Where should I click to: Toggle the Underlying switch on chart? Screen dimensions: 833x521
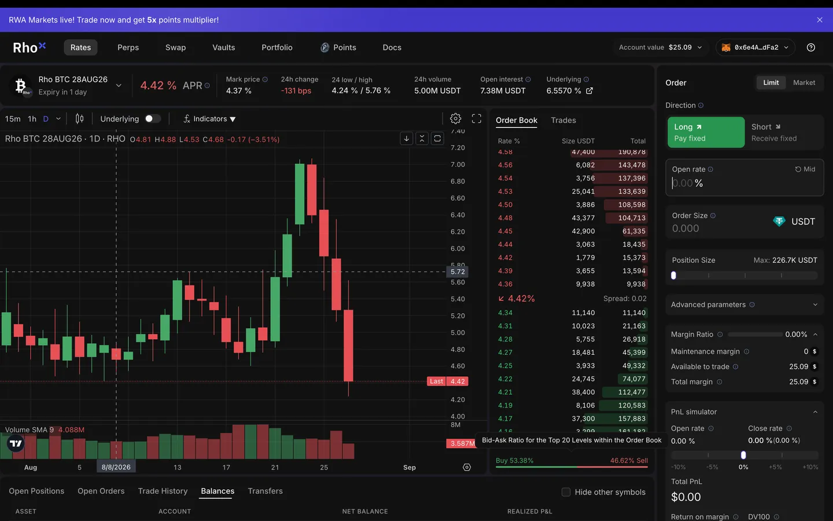coord(153,119)
